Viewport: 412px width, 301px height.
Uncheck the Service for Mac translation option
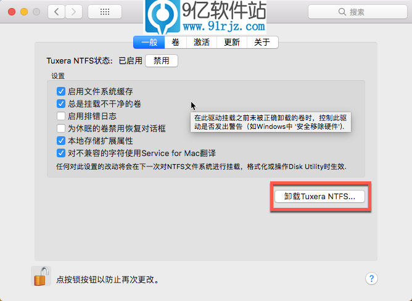(x=61, y=153)
